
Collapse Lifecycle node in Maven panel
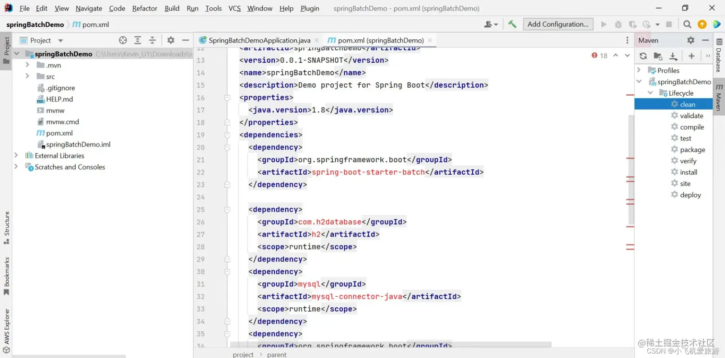(x=651, y=93)
